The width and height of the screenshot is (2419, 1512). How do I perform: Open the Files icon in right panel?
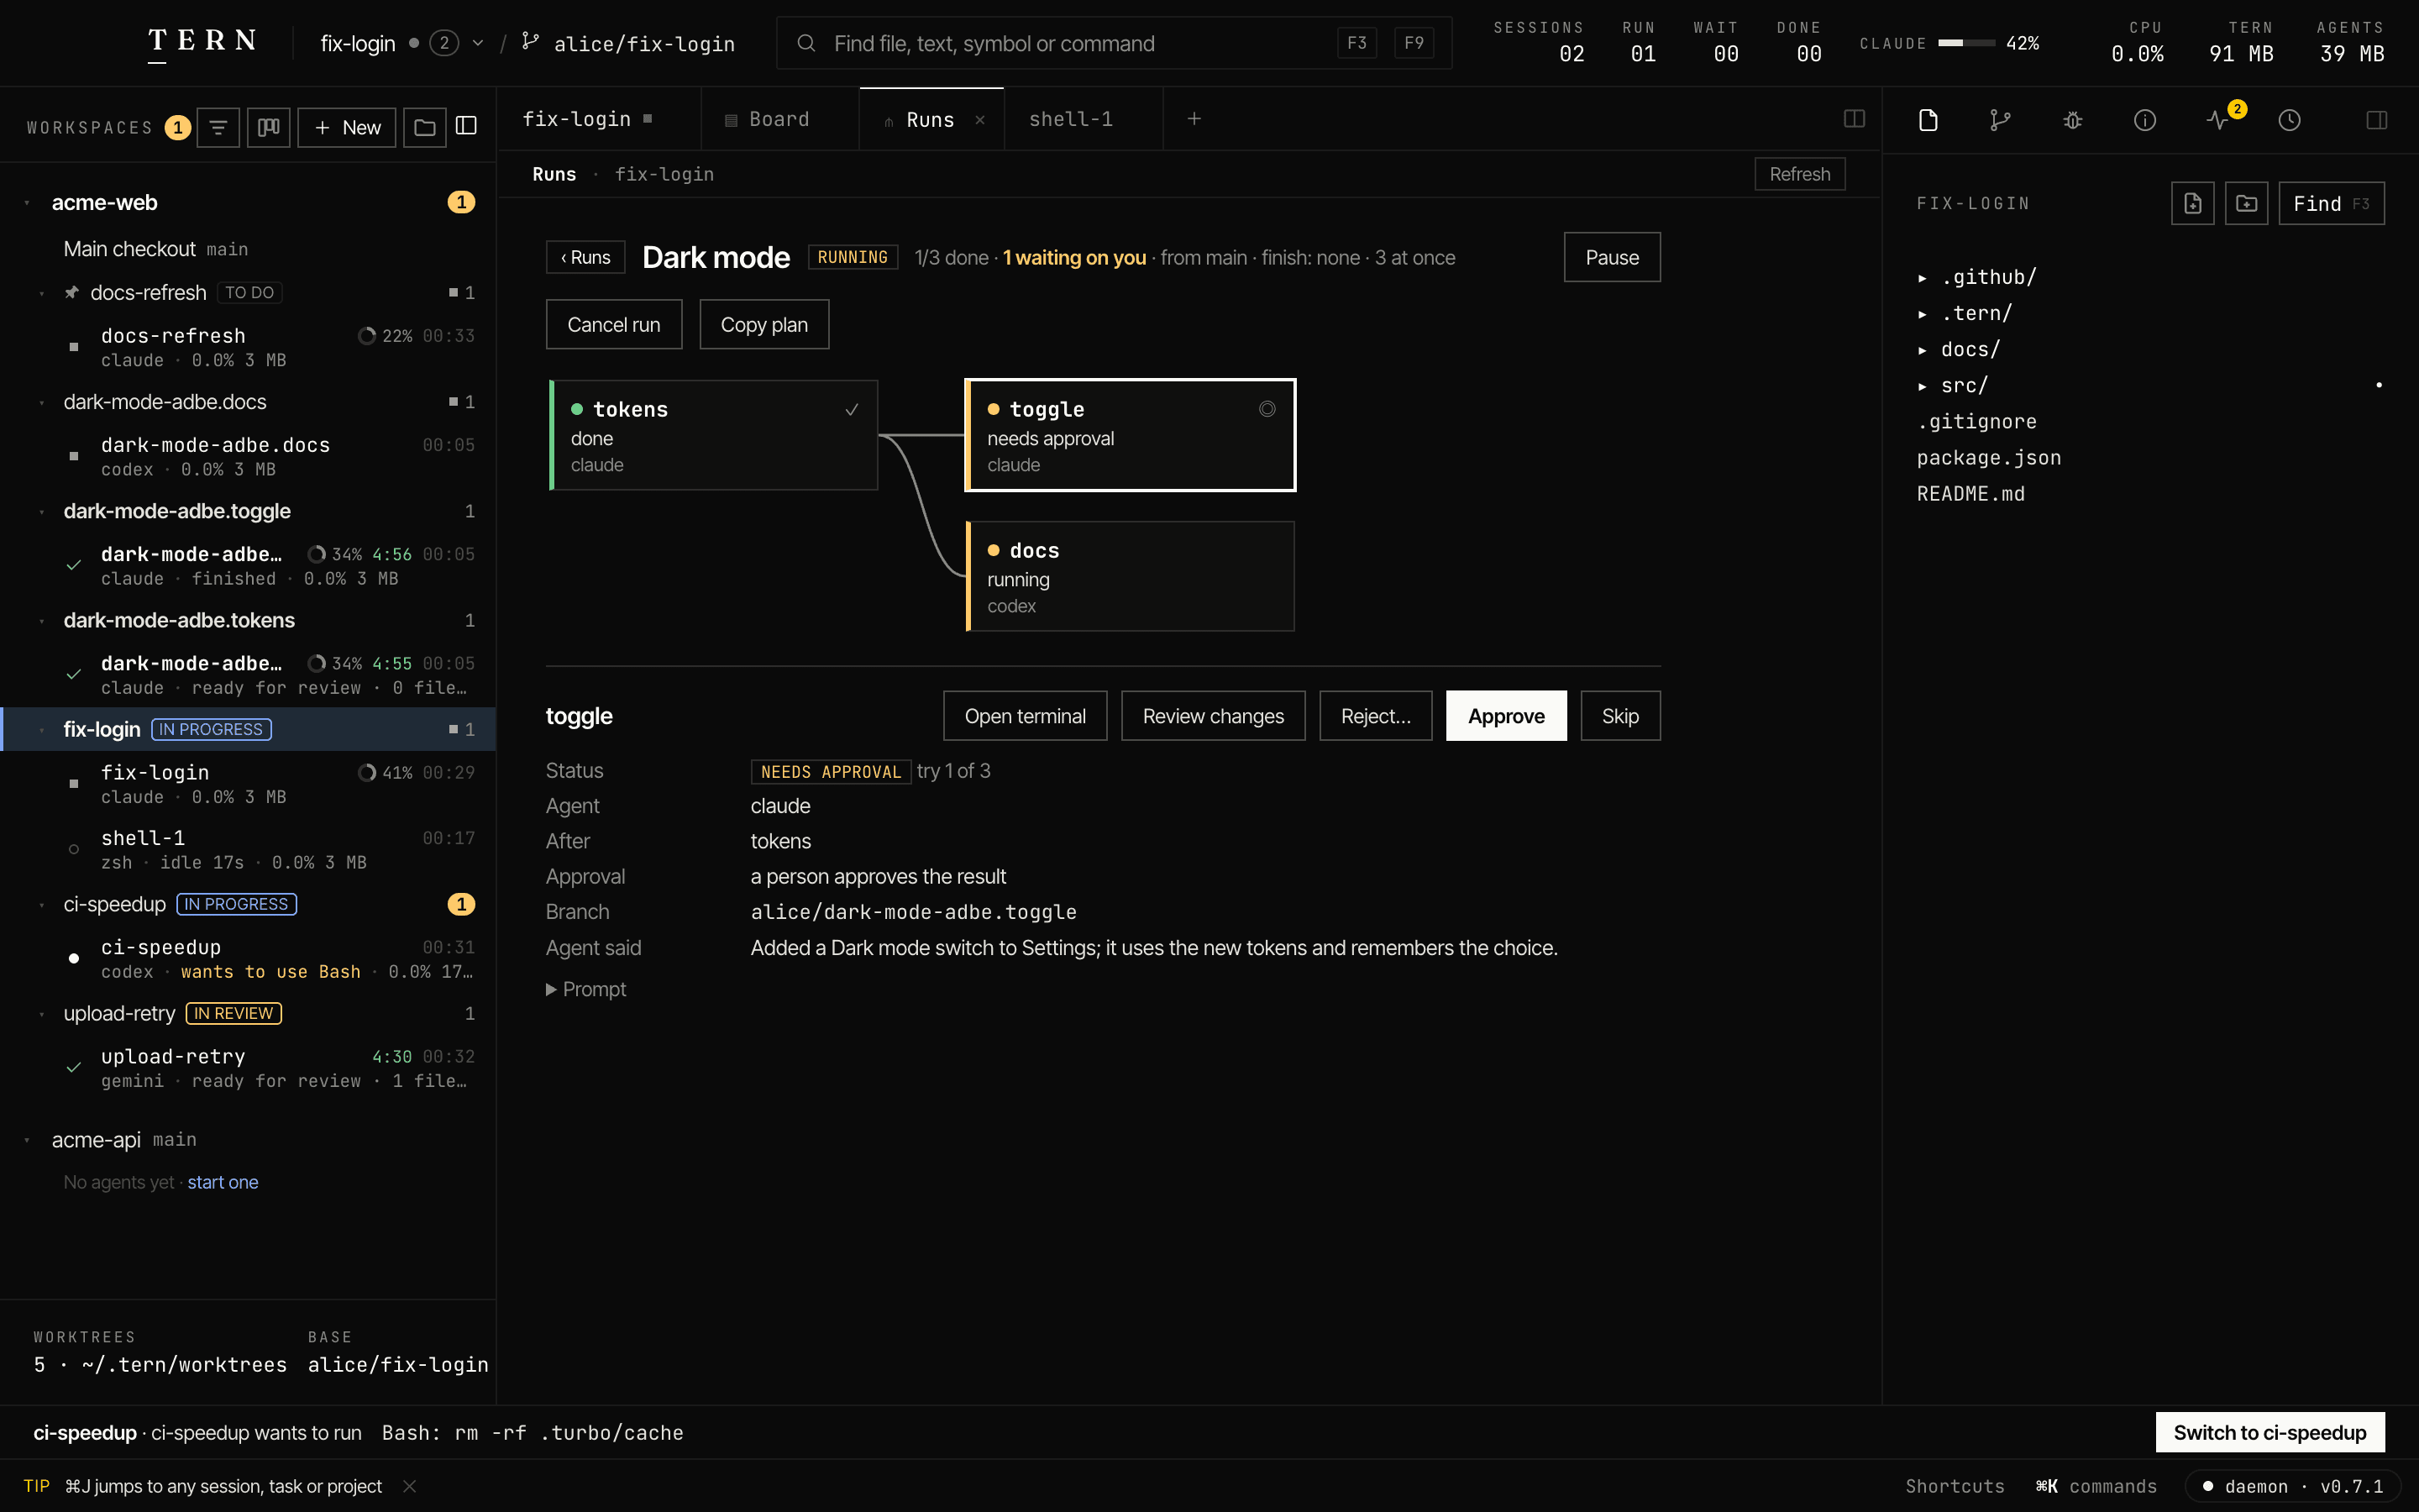click(1928, 120)
